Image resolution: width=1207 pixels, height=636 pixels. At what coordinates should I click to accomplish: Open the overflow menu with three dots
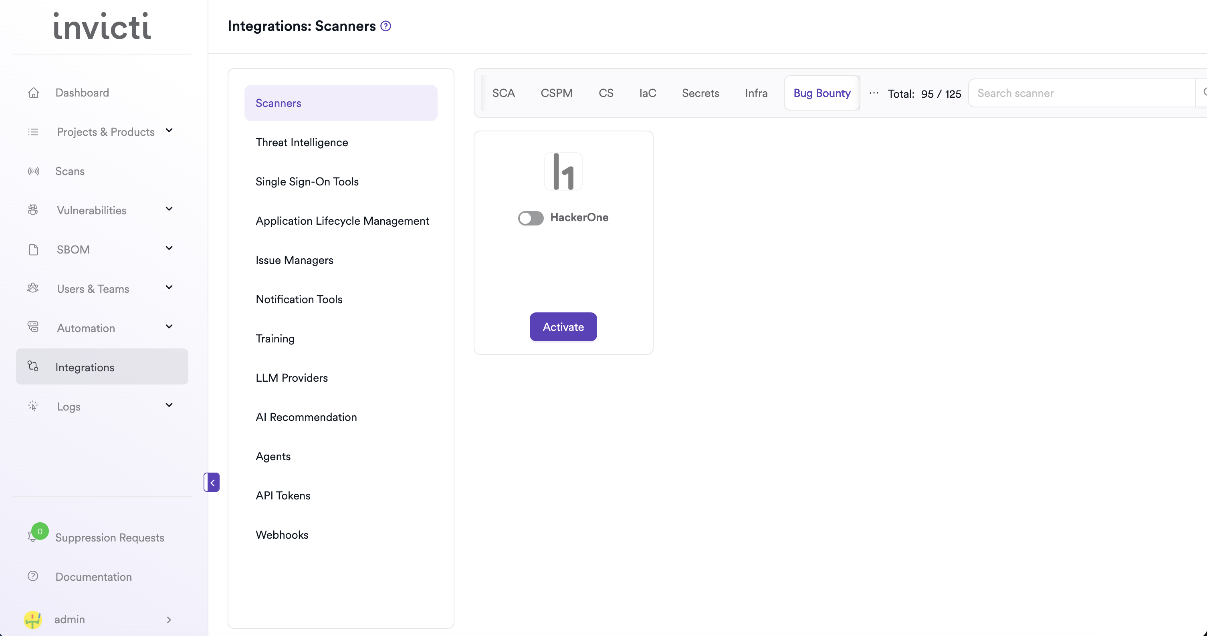pyautogui.click(x=873, y=93)
